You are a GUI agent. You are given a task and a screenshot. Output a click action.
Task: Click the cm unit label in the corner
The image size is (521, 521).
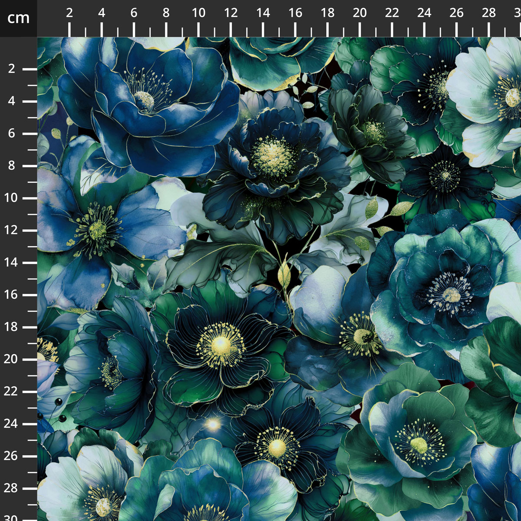coord(18,18)
